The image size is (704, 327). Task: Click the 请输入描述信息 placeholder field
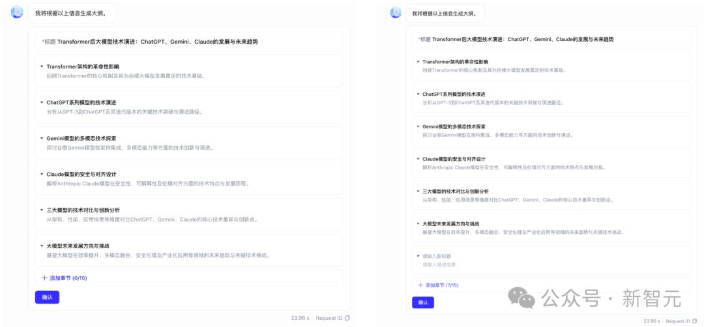tap(439, 264)
